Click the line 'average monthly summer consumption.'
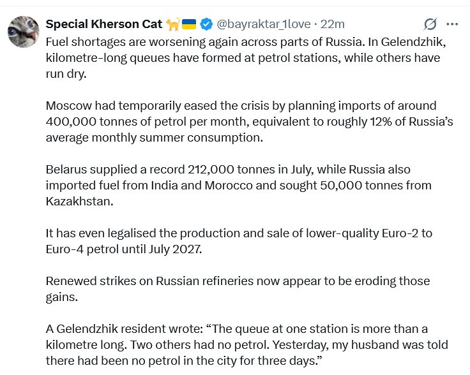 155,137
